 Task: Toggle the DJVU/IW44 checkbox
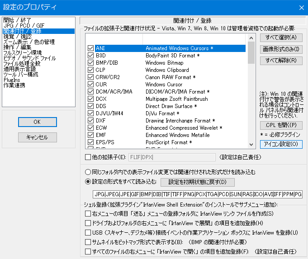click(x=90, y=113)
